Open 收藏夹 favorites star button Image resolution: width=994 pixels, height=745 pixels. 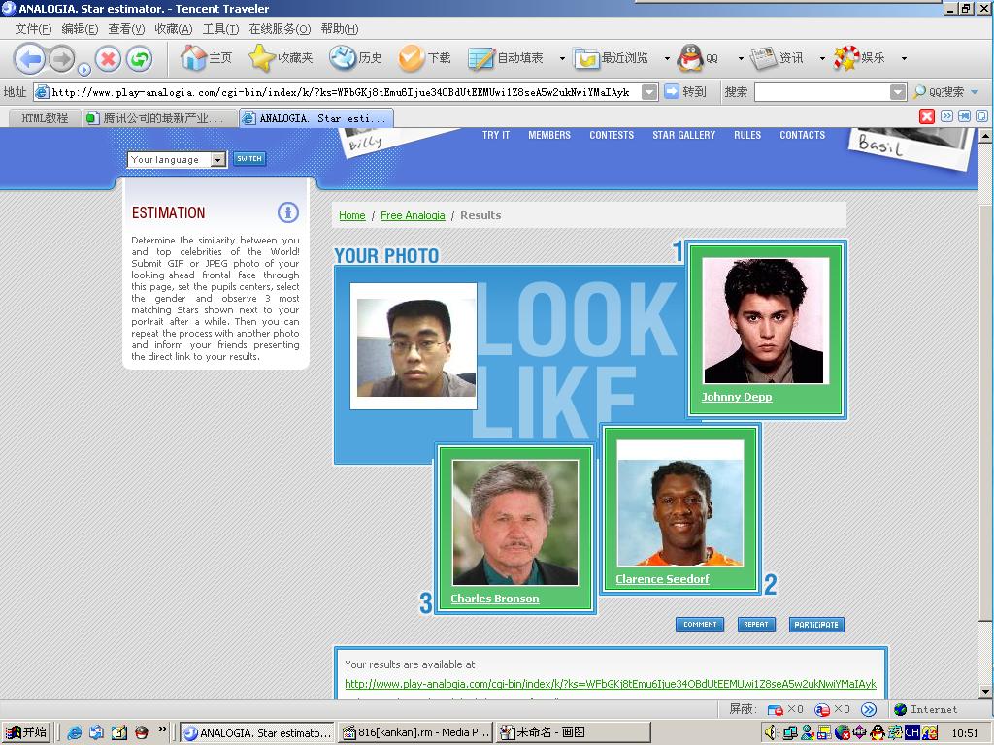281,57
